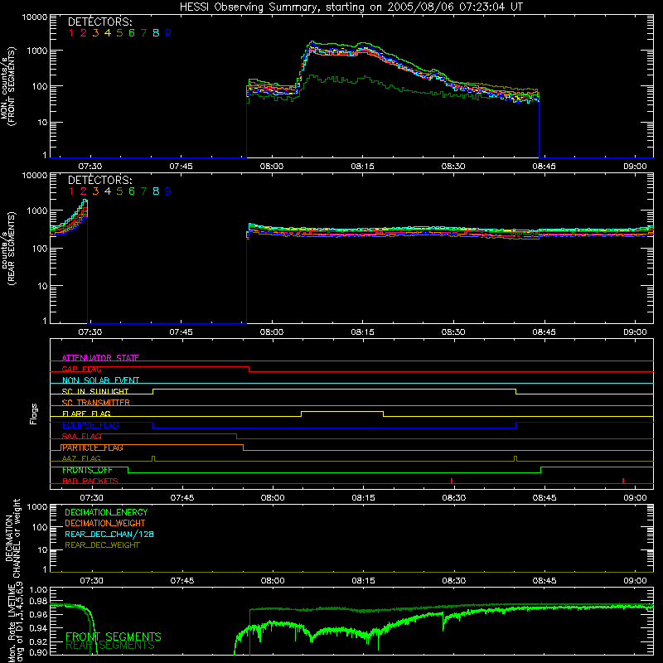
Task: Click detector 3 legend in front segments plot
Action: [x=95, y=33]
